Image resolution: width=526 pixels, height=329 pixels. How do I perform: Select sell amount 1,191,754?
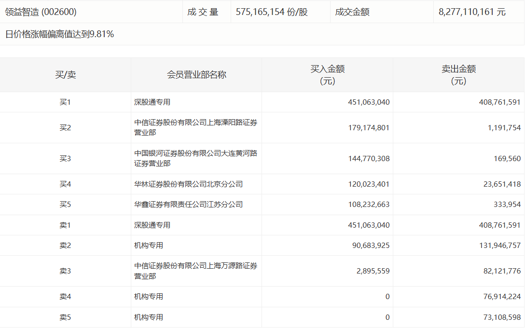pyautogui.click(x=504, y=128)
